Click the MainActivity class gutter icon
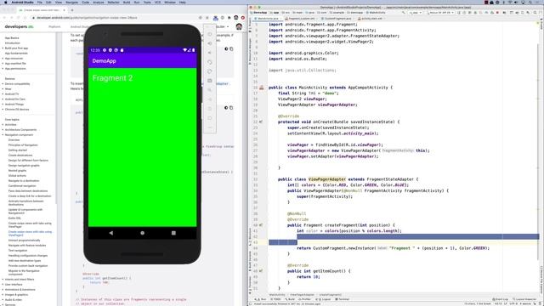 pyautogui.click(x=262, y=88)
